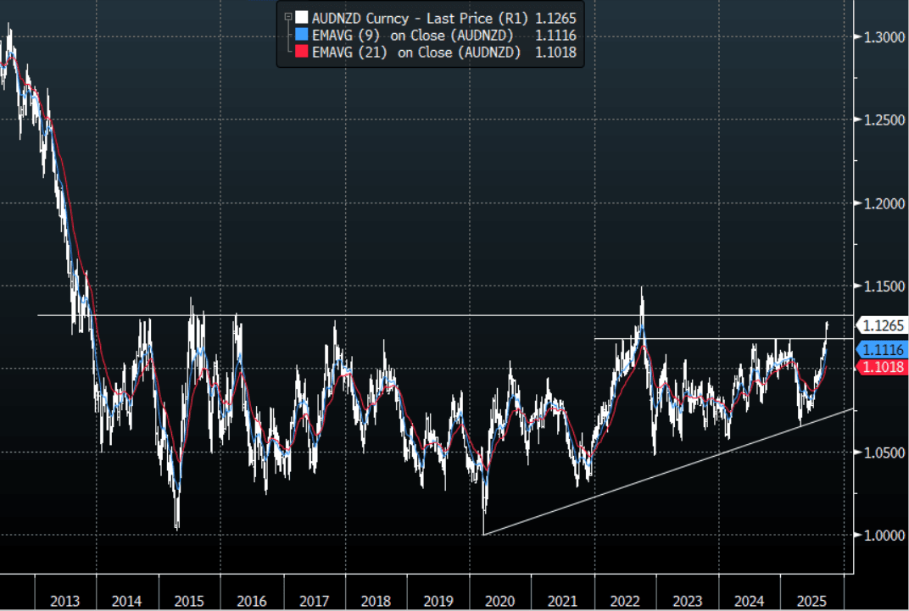Select the 'AUDNZD Curncy - Last Price (R1)' legend text
This screenshot has height=611, width=909.
(420, 18)
